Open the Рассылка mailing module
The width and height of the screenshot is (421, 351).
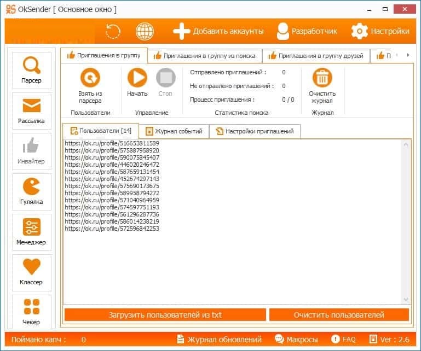31,110
